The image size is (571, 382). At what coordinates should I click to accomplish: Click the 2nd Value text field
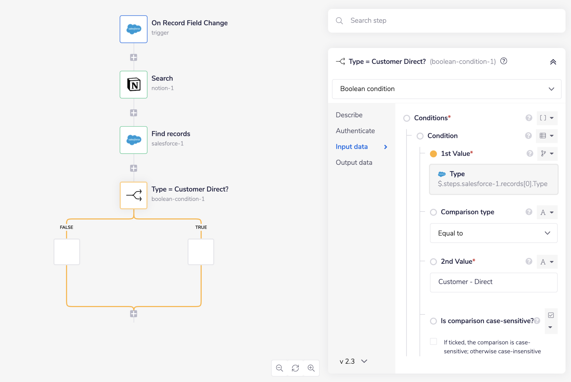tap(493, 282)
